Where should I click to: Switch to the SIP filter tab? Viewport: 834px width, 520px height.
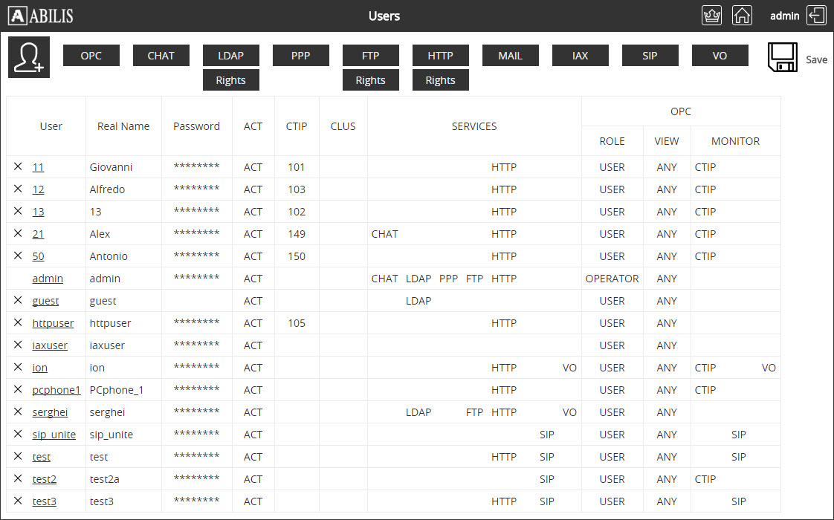click(x=650, y=56)
